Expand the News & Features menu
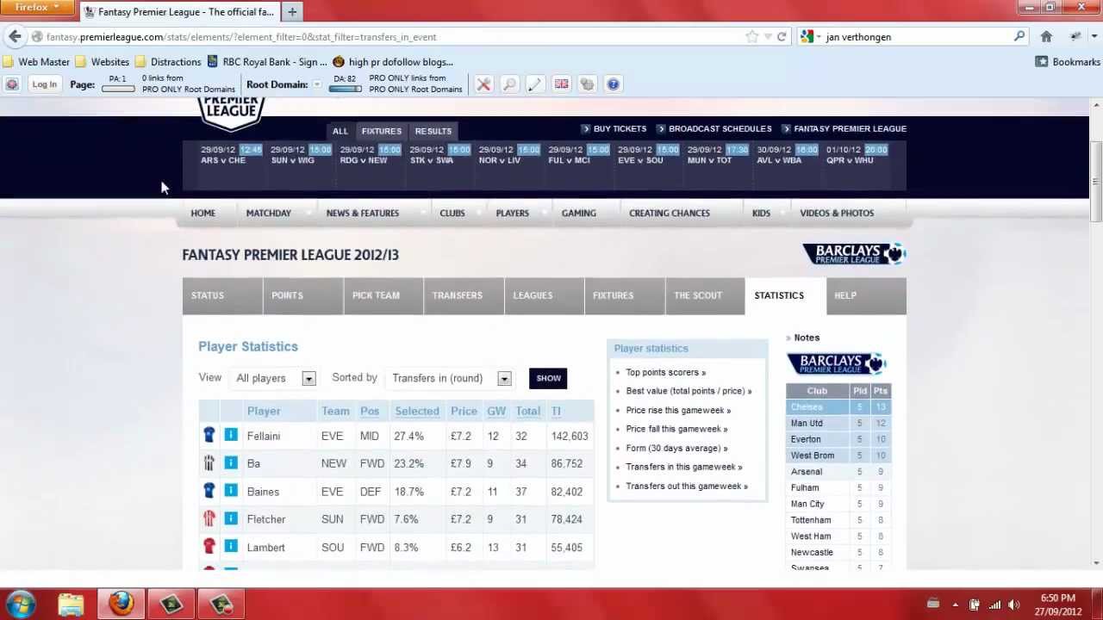This screenshot has width=1103, height=620. click(363, 213)
